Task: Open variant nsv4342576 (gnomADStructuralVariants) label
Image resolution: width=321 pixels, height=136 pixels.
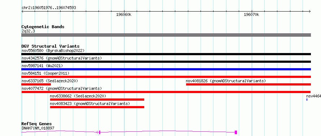Action: pyautogui.click(x=62, y=58)
